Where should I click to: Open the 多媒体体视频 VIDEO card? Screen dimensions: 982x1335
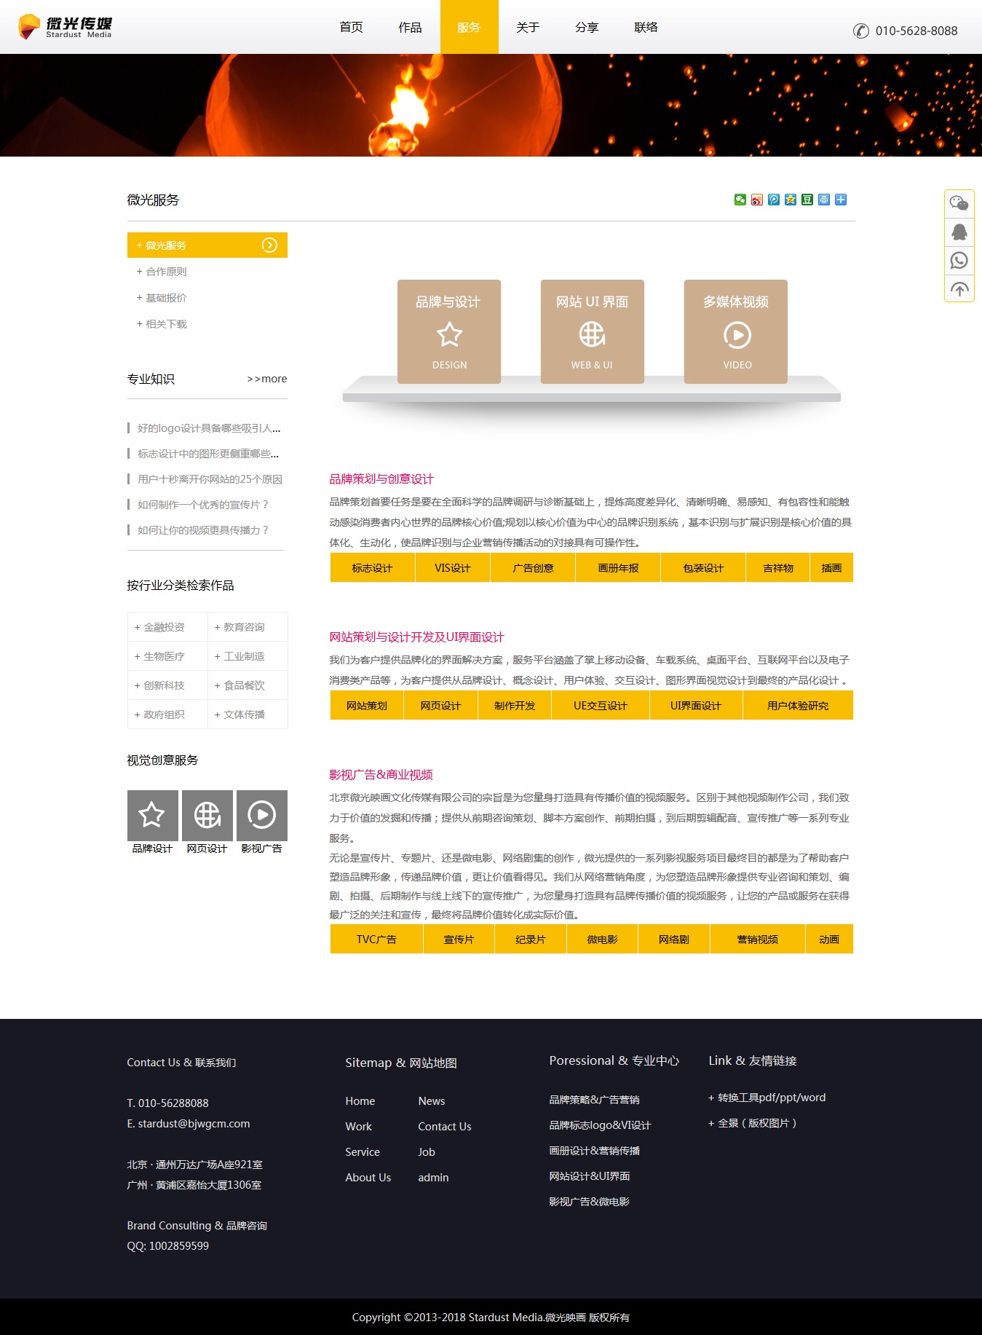point(735,331)
